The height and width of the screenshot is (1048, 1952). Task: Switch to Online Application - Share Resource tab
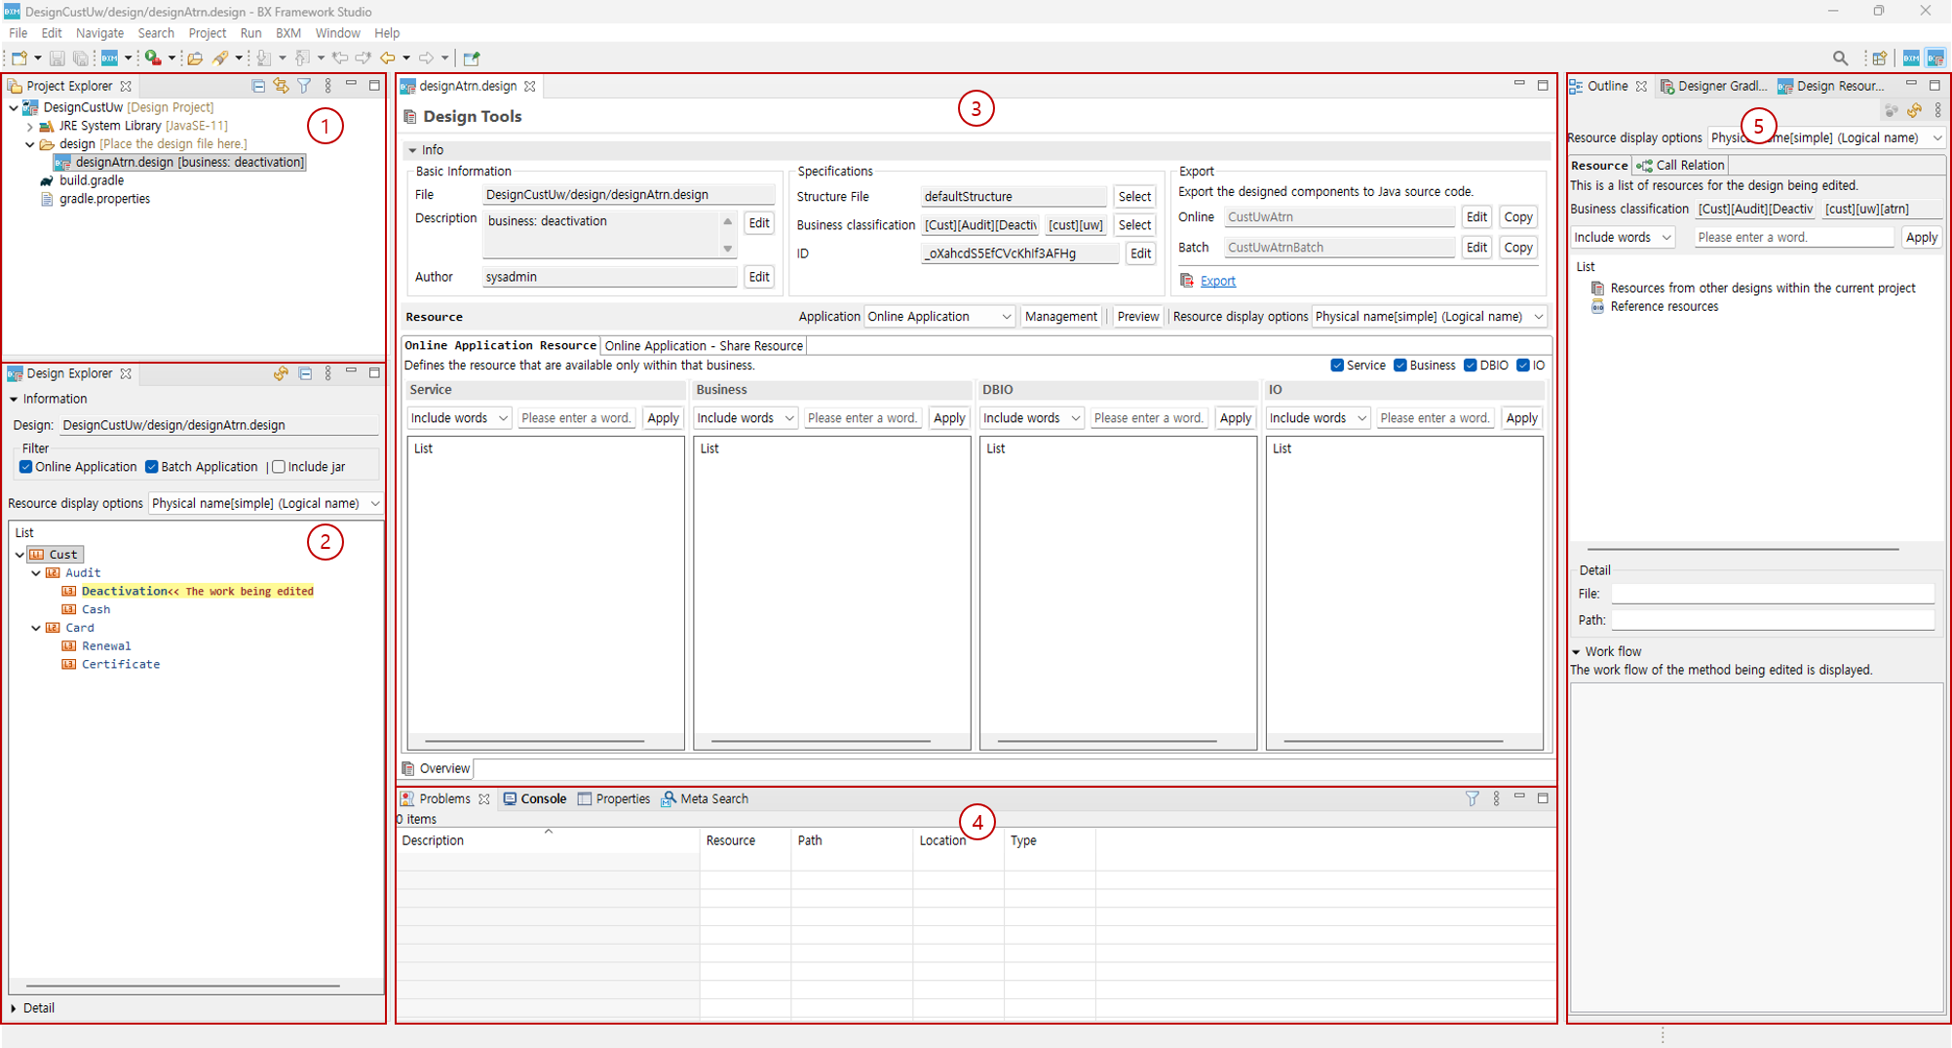704,346
